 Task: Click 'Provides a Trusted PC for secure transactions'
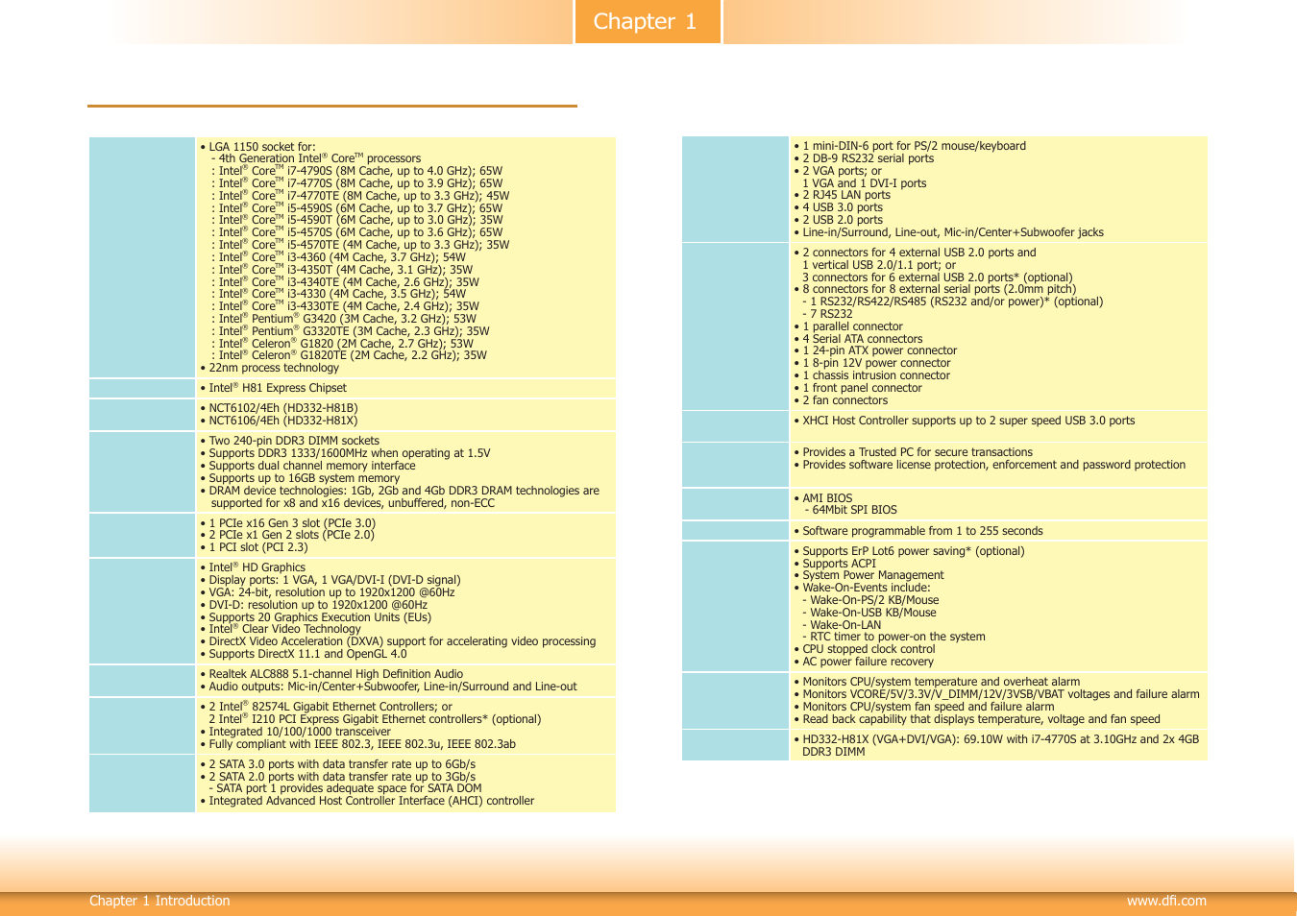[913, 452]
